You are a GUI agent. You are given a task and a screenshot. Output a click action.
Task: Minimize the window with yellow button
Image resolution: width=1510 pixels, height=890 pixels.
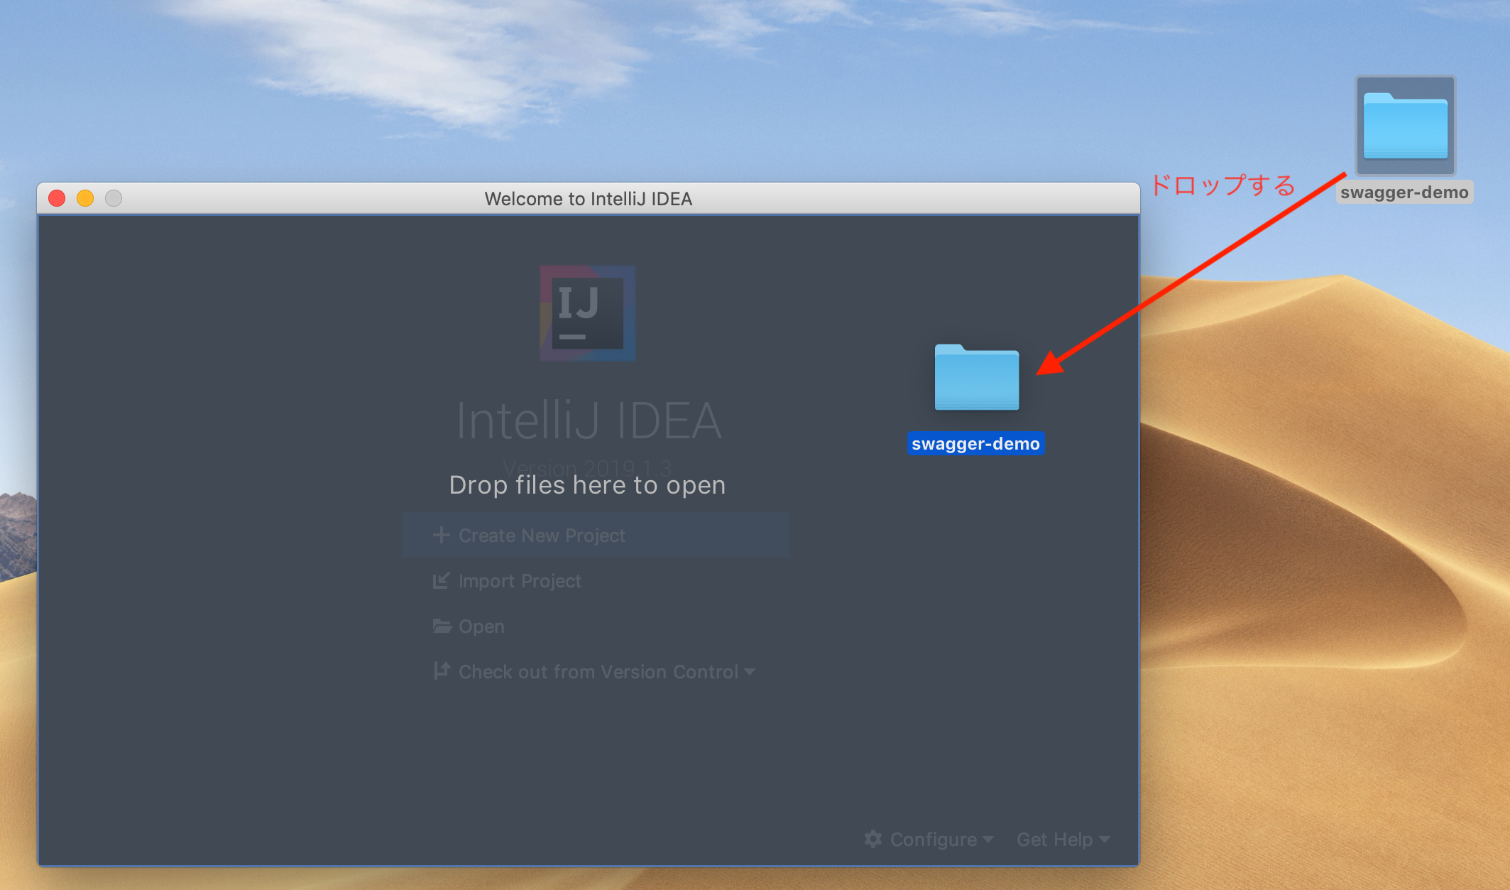85,198
